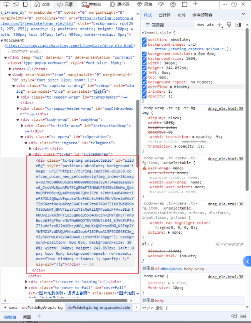Expand the background-position shorthand triangle
This screenshot has height=323, width=251.
(195, 54)
